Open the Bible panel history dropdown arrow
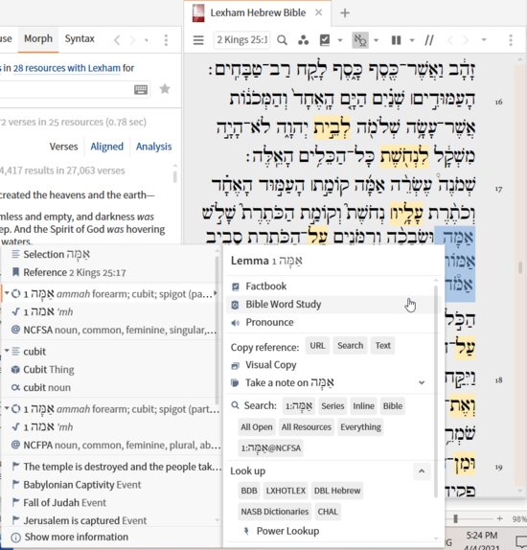 click(484, 40)
